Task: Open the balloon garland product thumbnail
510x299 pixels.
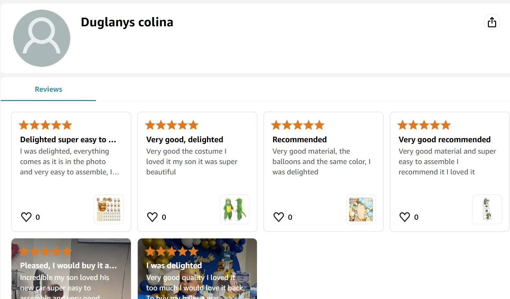Action: 361,209
